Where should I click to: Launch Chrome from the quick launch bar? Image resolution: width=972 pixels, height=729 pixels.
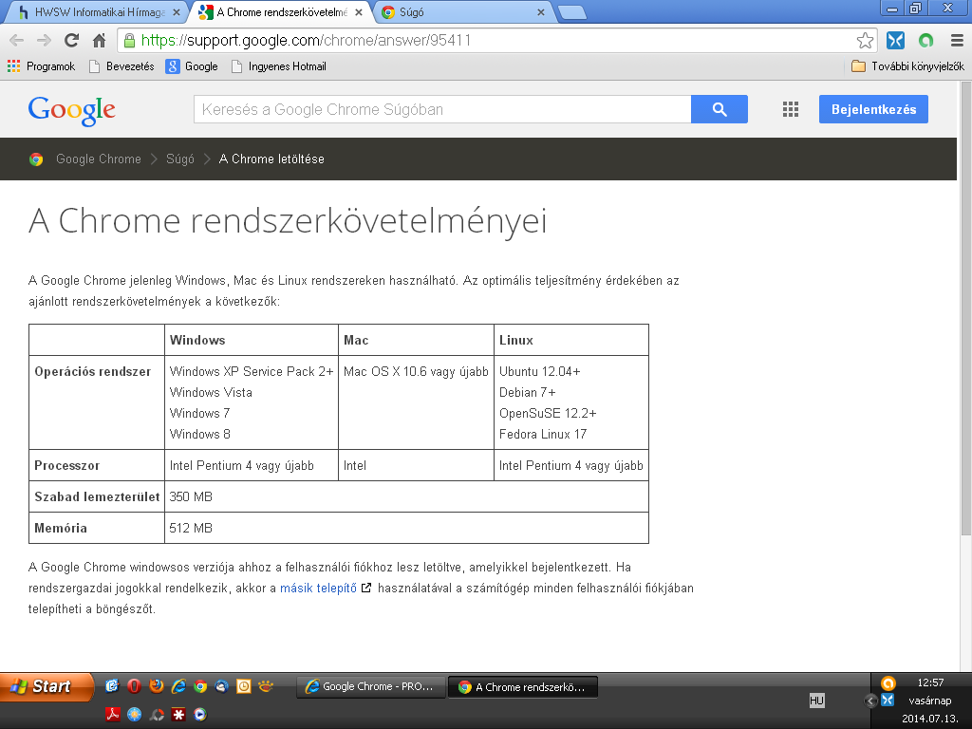click(200, 685)
